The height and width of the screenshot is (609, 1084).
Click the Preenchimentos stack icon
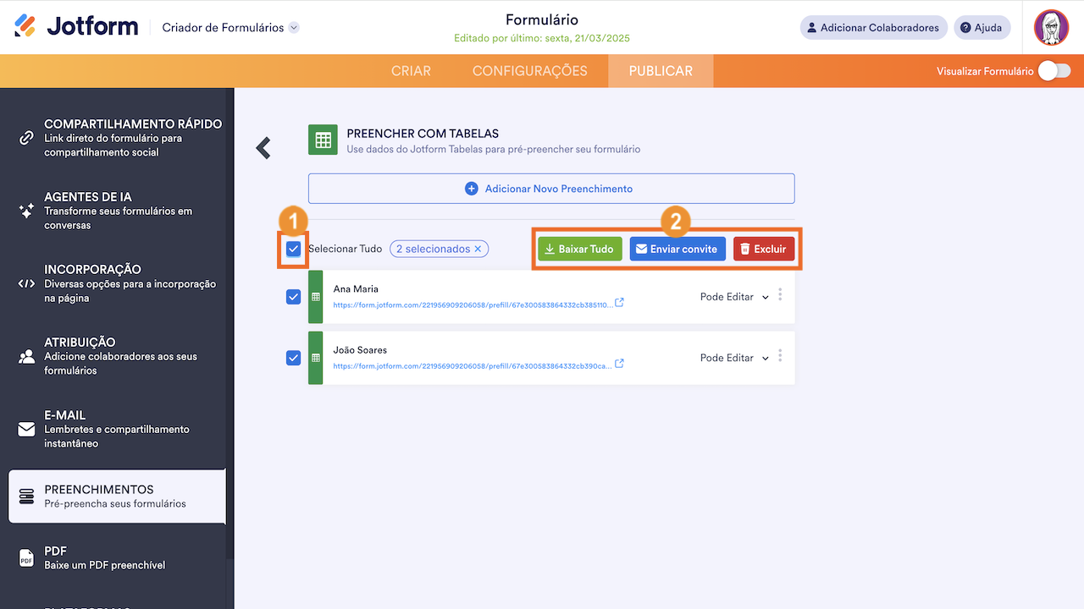click(x=26, y=496)
